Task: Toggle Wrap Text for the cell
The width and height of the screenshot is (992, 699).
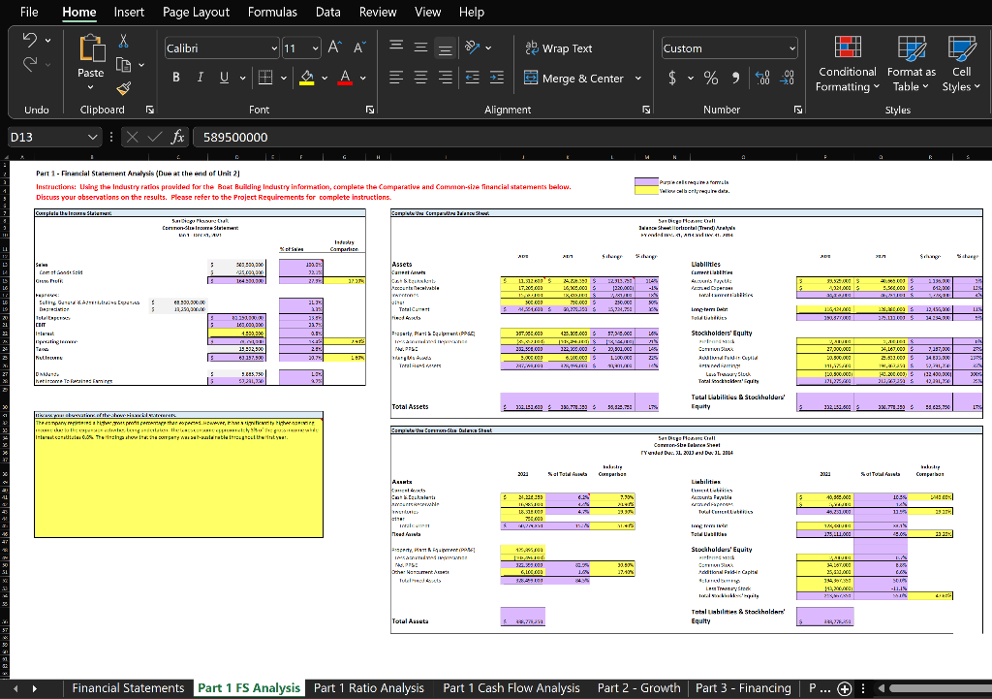Action: pyautogui.click(x=559, y=48)
